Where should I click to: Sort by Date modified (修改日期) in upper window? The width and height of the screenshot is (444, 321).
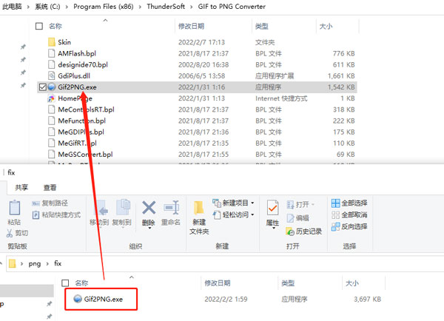click(x=192, y=27)
